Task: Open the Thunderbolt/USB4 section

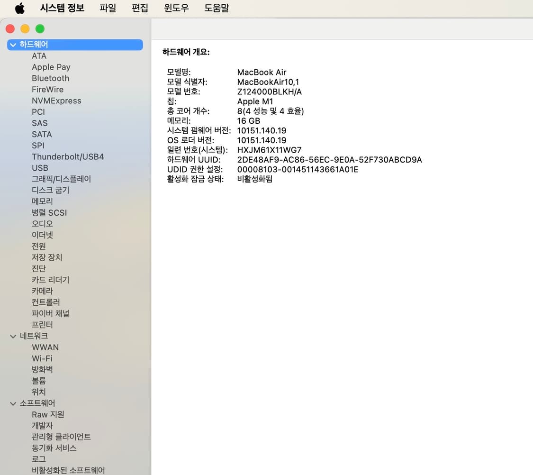Action: pyautogui.click(x=68, y=156)
